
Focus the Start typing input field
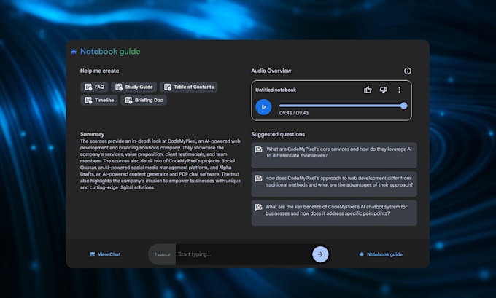(244, 254)
